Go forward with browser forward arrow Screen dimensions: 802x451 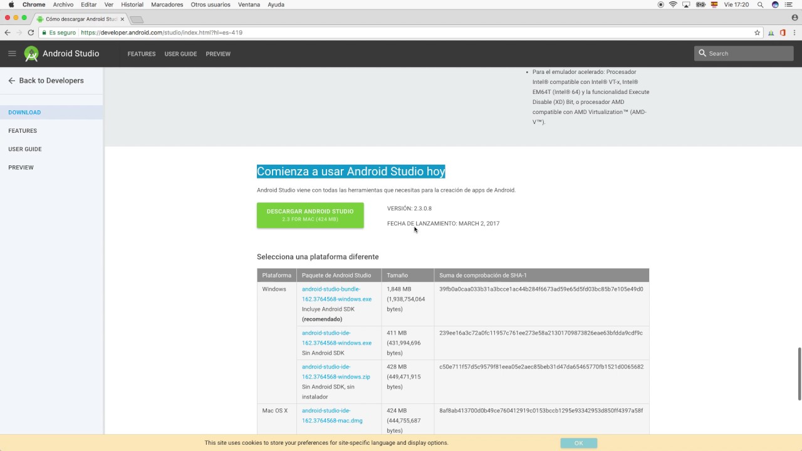pos(19,33)
